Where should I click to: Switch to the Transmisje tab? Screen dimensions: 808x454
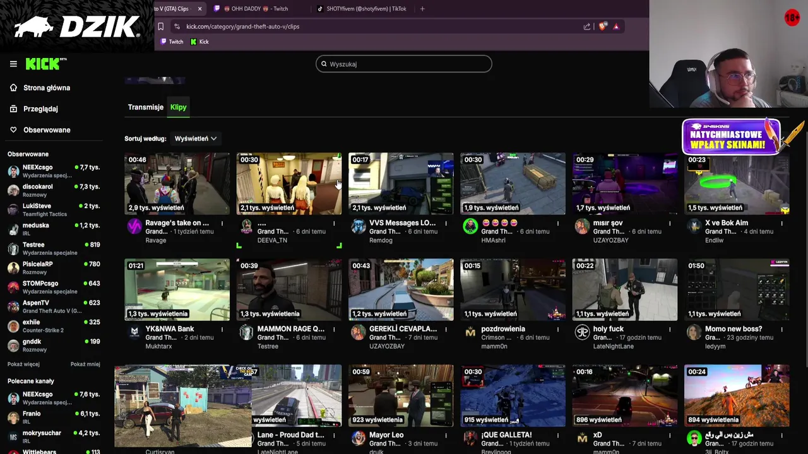point(146,107)
